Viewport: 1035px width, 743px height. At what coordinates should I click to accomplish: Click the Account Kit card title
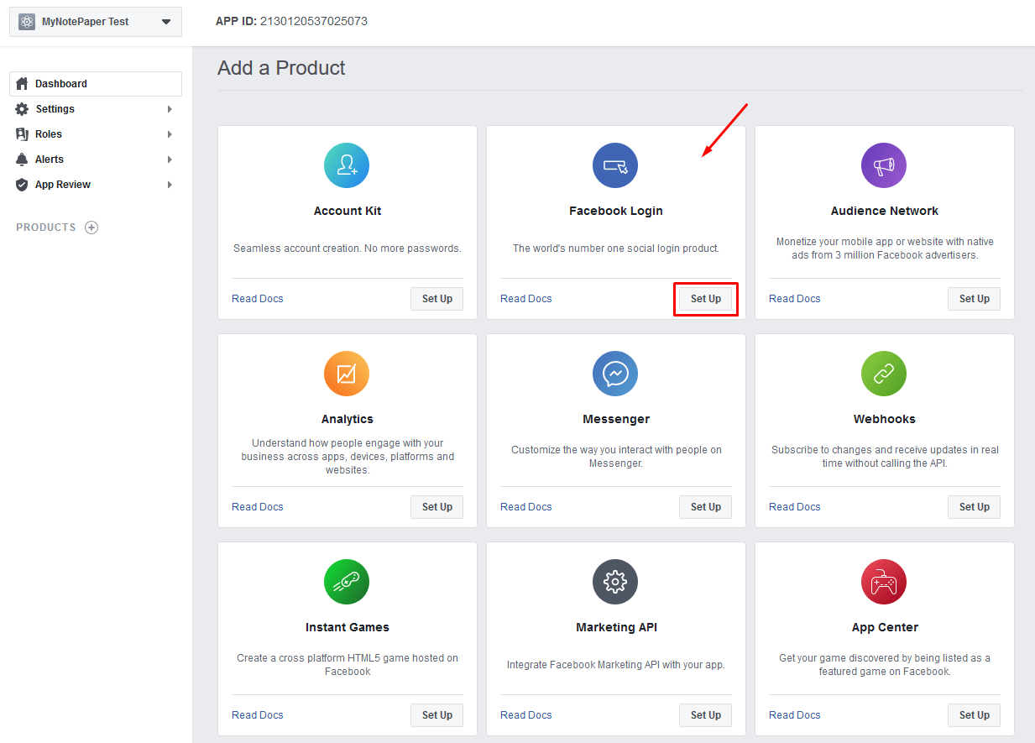pos(348,211)
